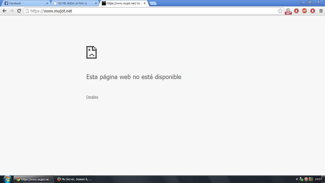
Task: Close the Facebook tab
Action: tap(47, 3)
